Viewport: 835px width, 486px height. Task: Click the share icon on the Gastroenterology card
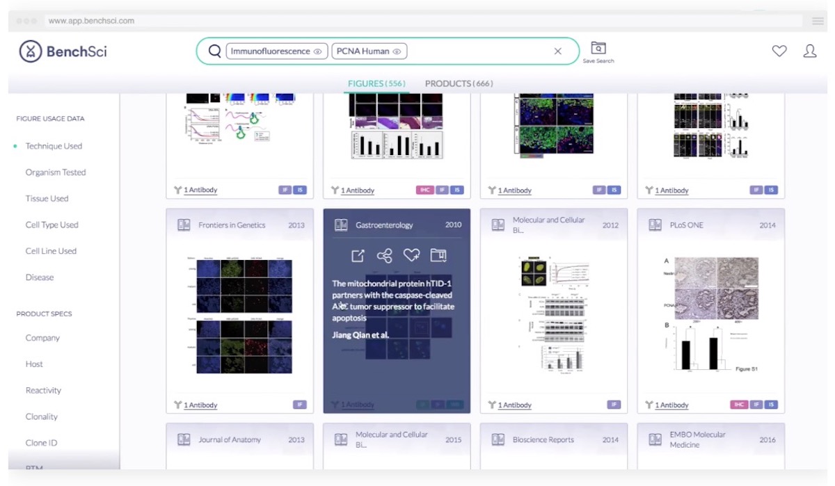point(385,255)
